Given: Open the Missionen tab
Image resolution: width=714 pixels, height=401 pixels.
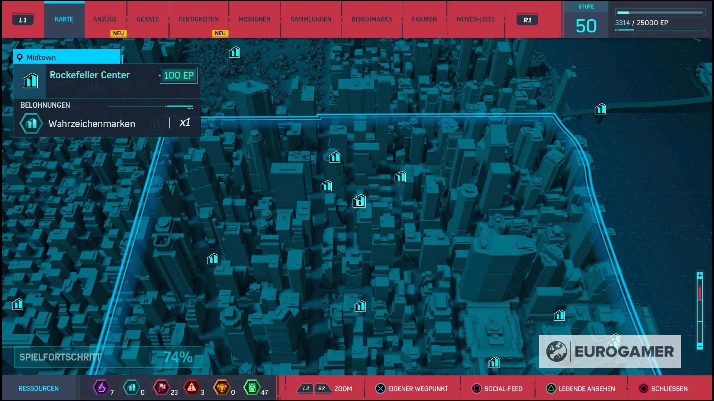Looking at the screenshot, I should [x=254, y=19].
